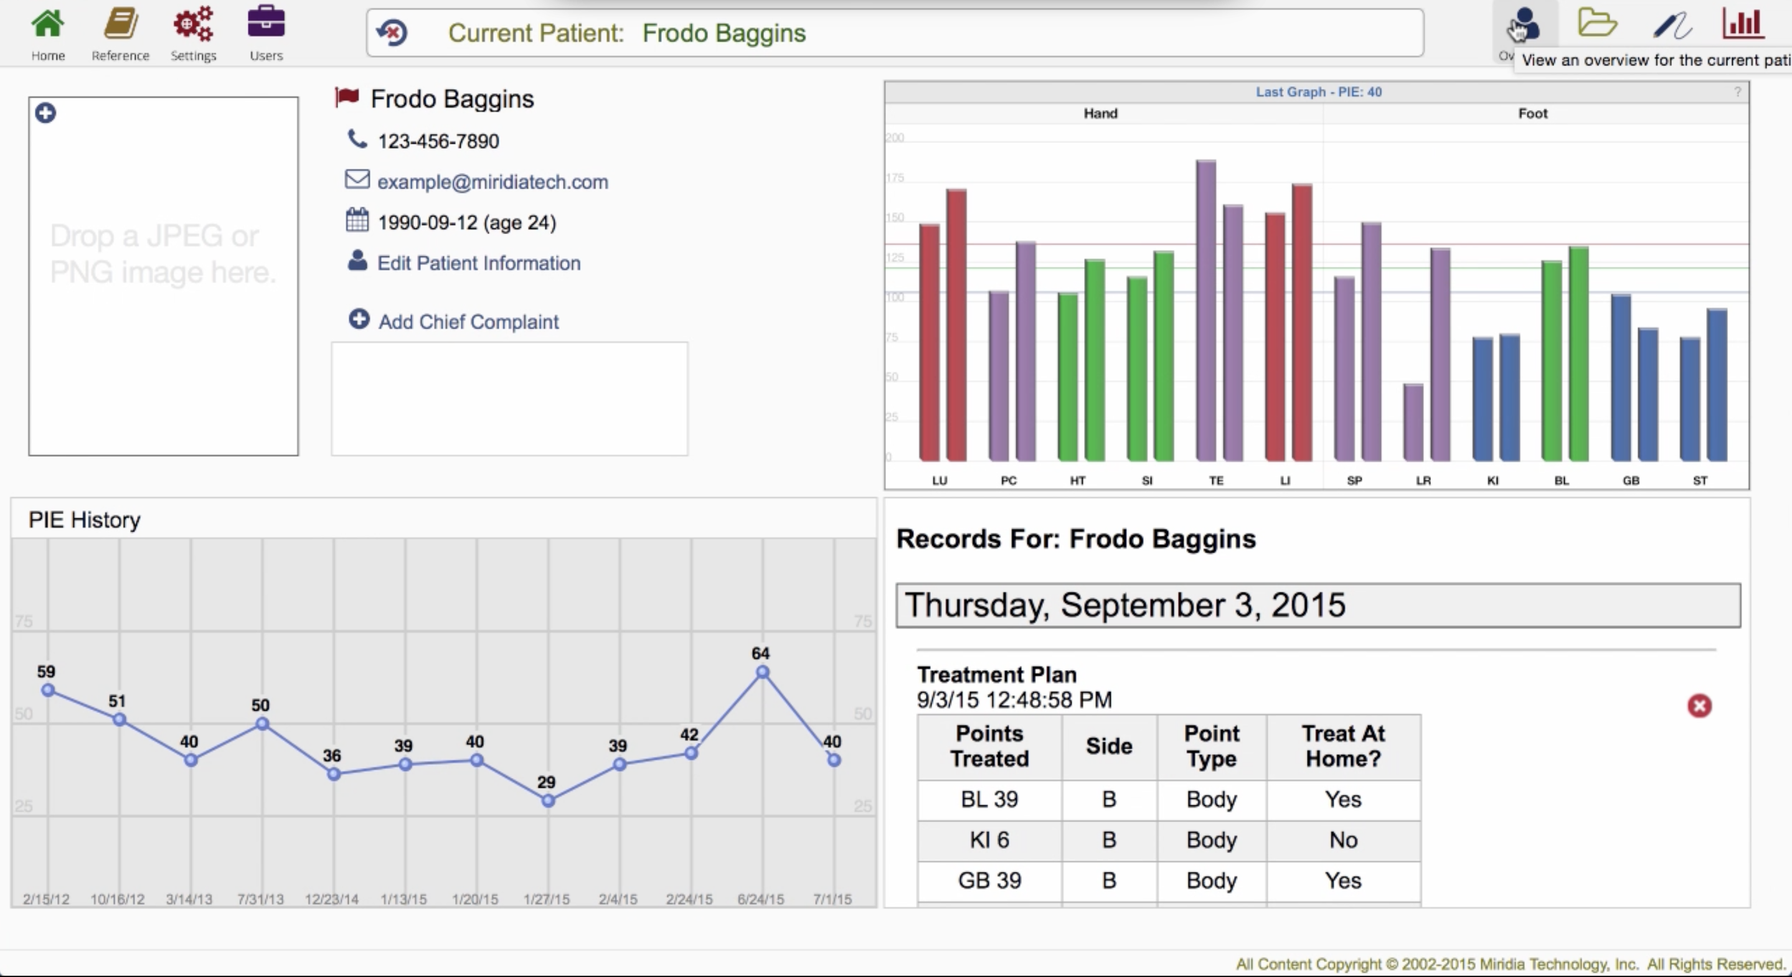The height and width of the screenshot is (977, 1792).
Task: Click the ST label under graph
Action: point(1699,480)
